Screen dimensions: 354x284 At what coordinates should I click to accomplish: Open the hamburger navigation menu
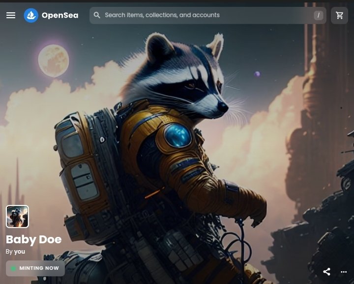(x=11, y=15)
